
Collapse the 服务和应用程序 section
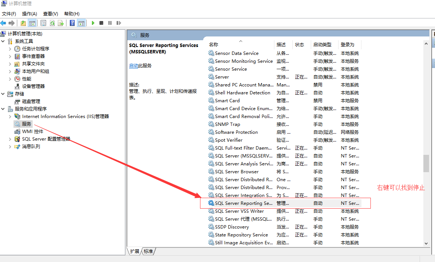(2, 109)
